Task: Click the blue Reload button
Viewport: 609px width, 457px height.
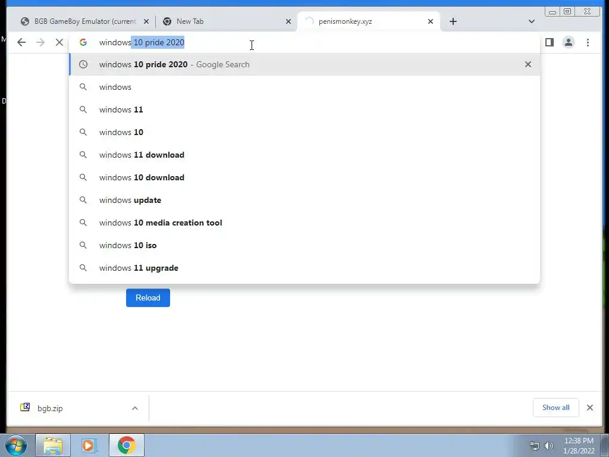Action: [148, 298]
